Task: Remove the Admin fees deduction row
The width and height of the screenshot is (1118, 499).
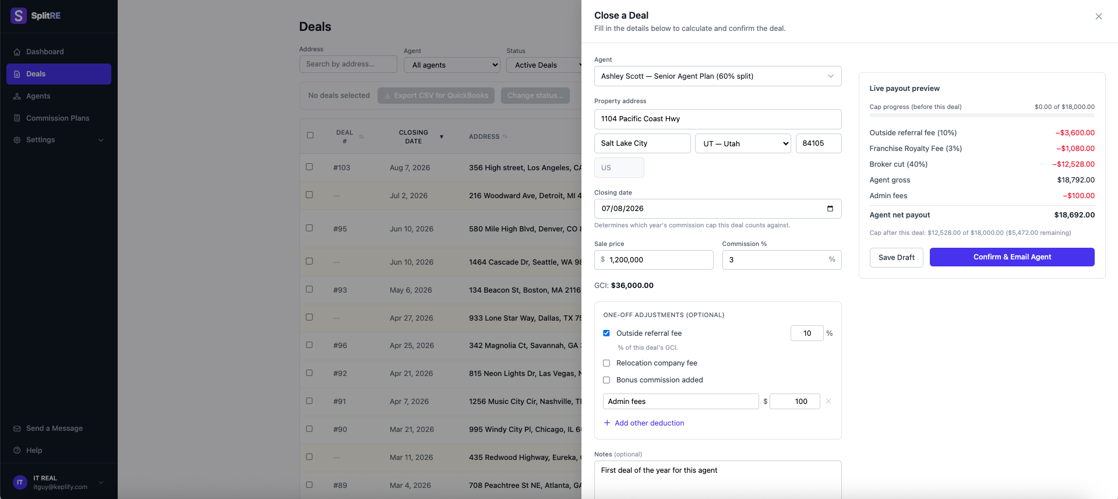Action: 828,401
